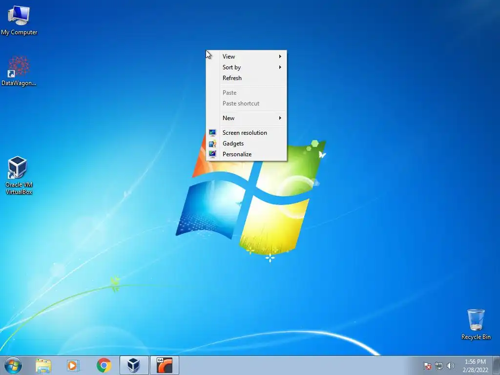Open the Windows Start menu orb

click(13, 365)
